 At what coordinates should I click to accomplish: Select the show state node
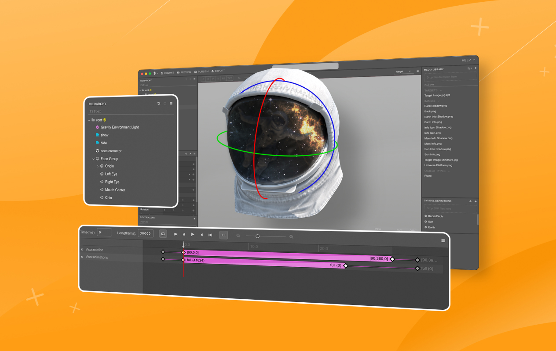tap(102, 135)
